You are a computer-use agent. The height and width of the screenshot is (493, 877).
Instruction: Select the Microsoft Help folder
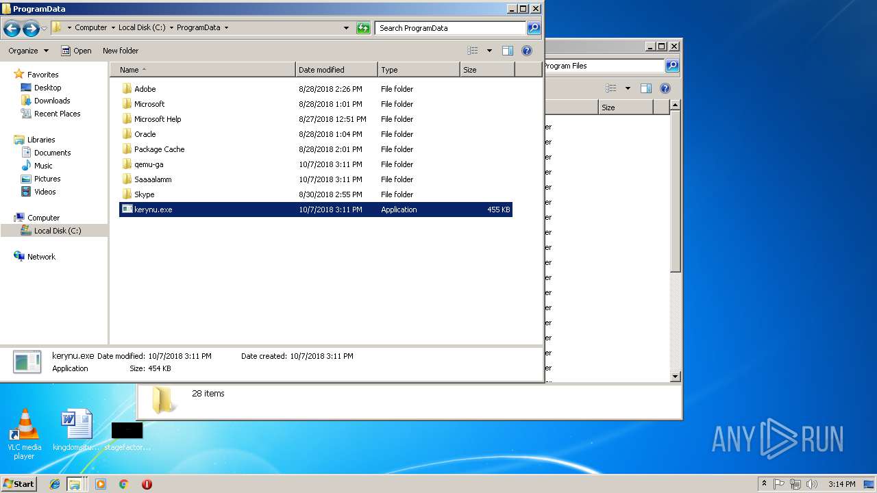tap(316, 119)
